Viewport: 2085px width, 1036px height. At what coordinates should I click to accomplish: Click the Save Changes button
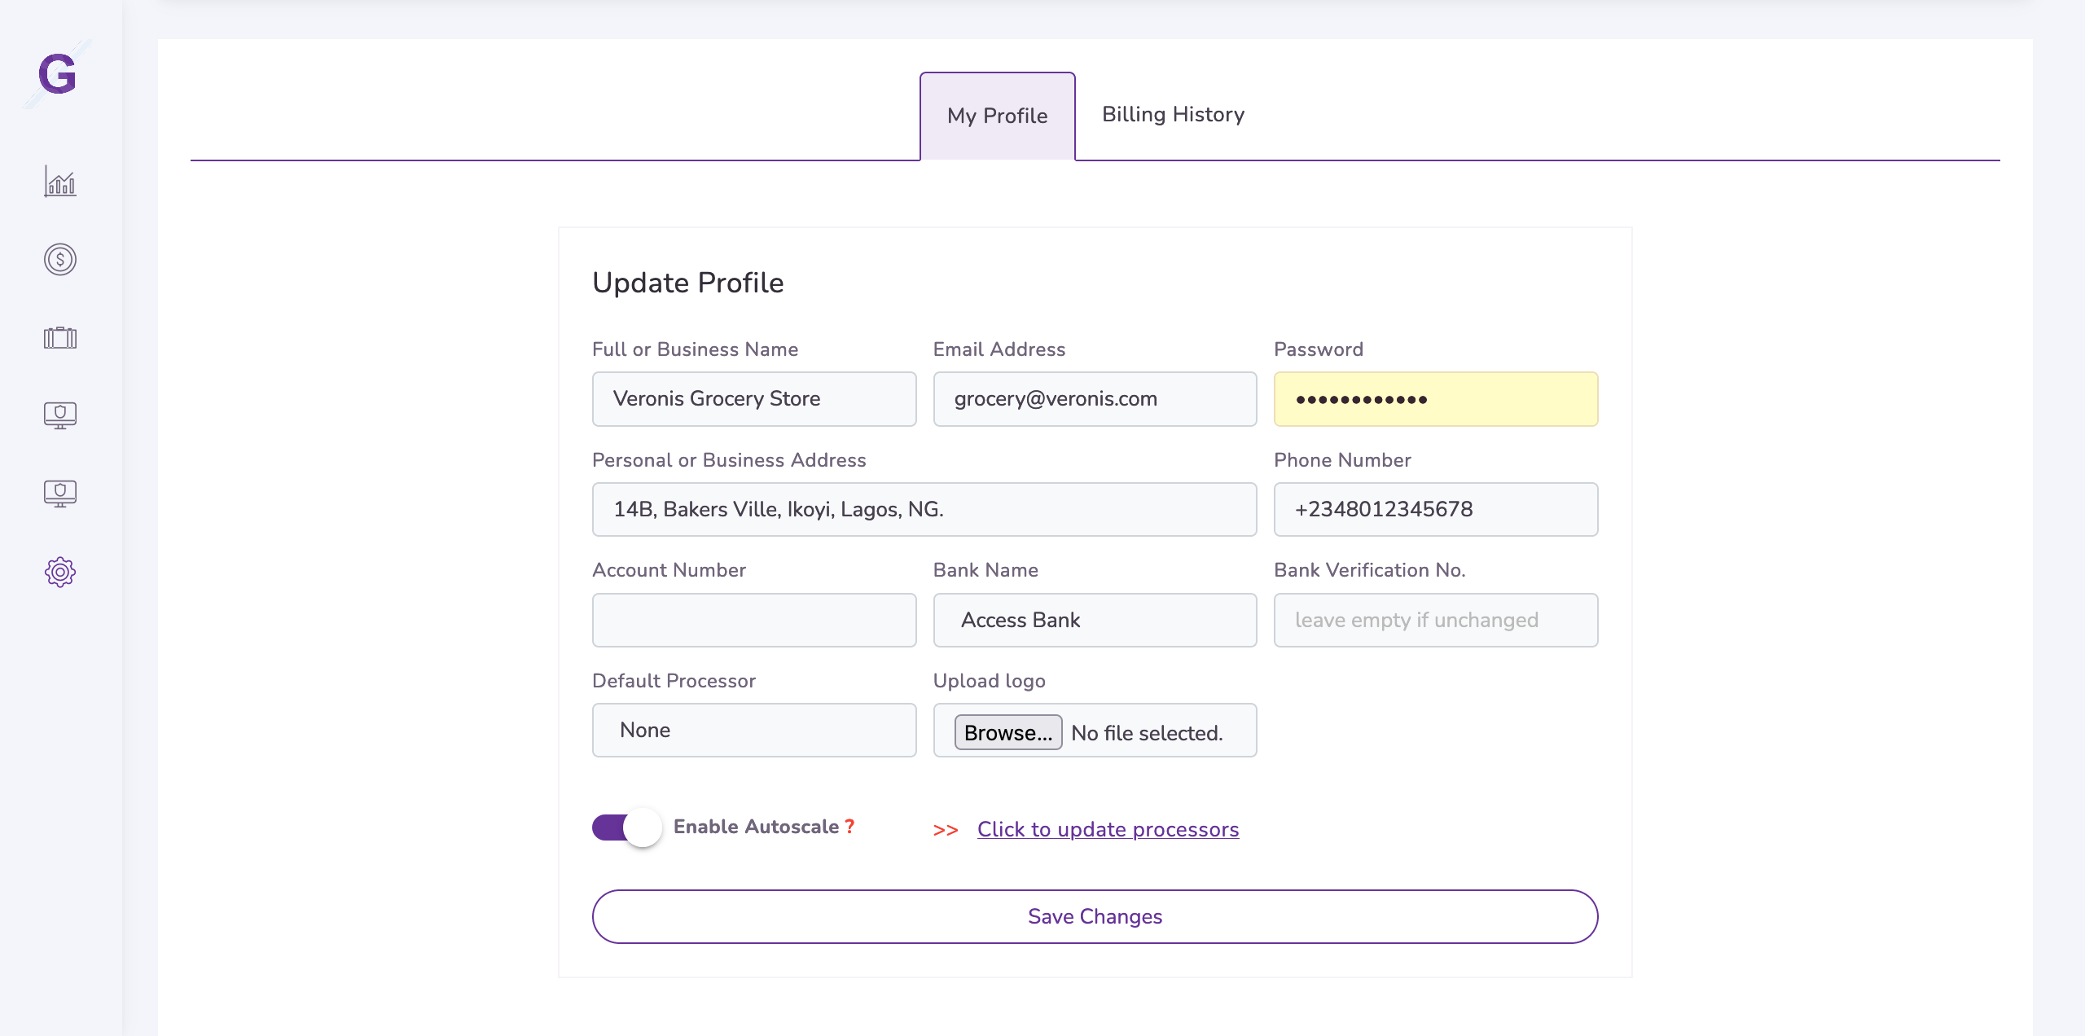[1095, 916]
